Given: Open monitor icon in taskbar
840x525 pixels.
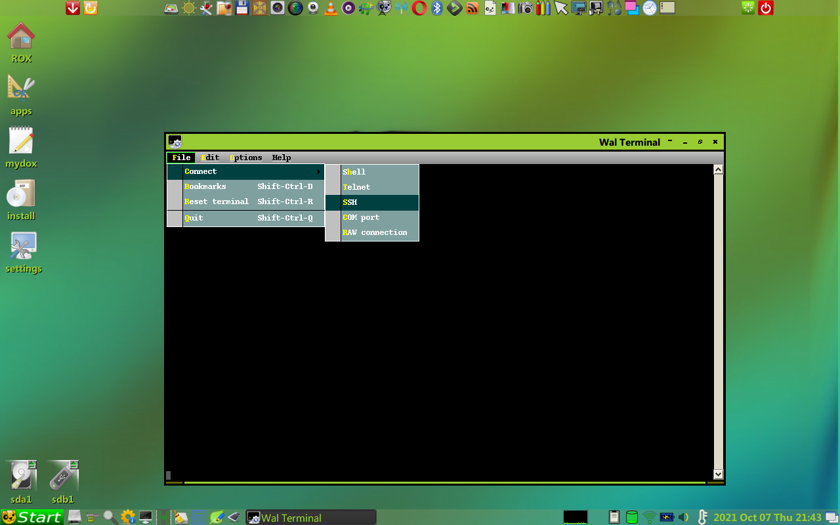Looking at the screenshot, I should [145, 517].
